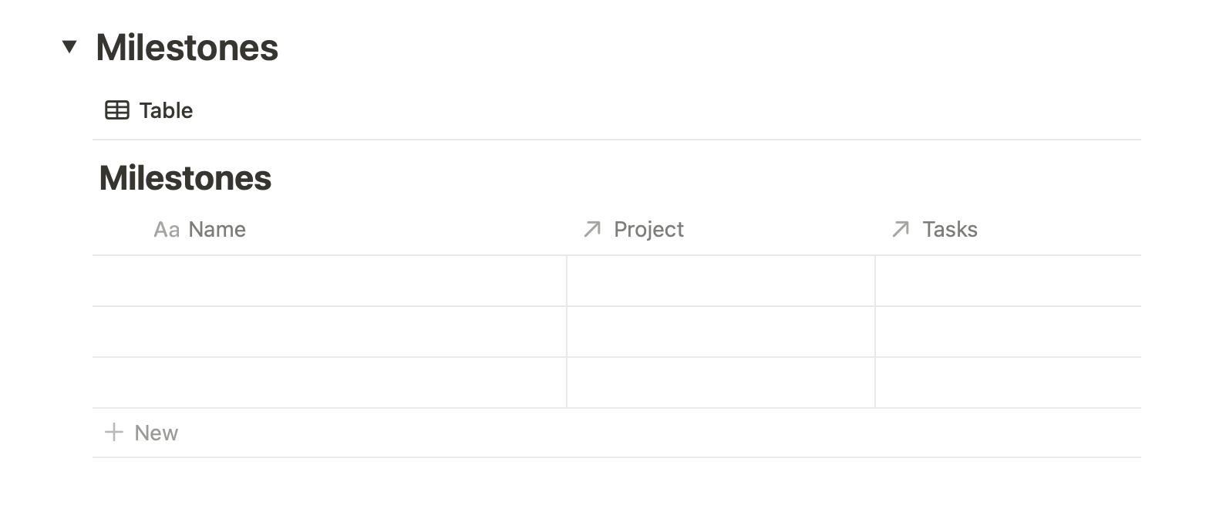Click the disclosure triangle before Milestones
Image resolution: width=1226 pixels, height=509 pixels.
click(70, 48)
